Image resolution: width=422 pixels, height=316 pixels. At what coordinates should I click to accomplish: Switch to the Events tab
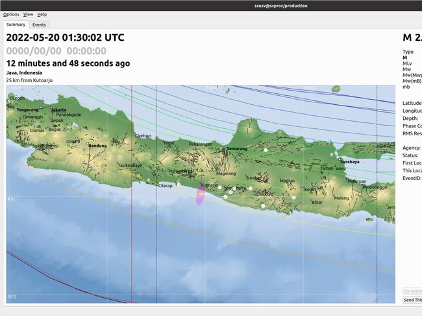pos(39,25)
